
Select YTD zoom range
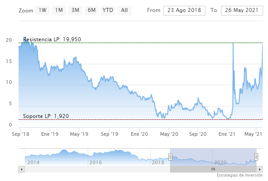coord(108,10)
